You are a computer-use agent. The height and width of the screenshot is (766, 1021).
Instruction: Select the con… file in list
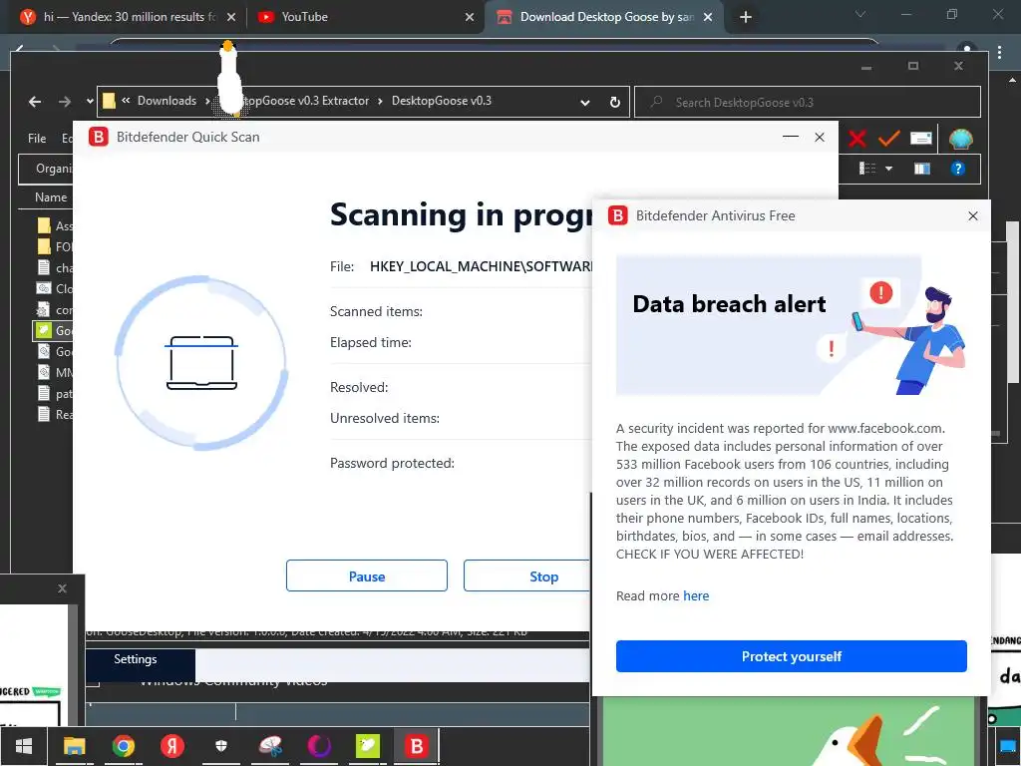click(x=55, y=310)
